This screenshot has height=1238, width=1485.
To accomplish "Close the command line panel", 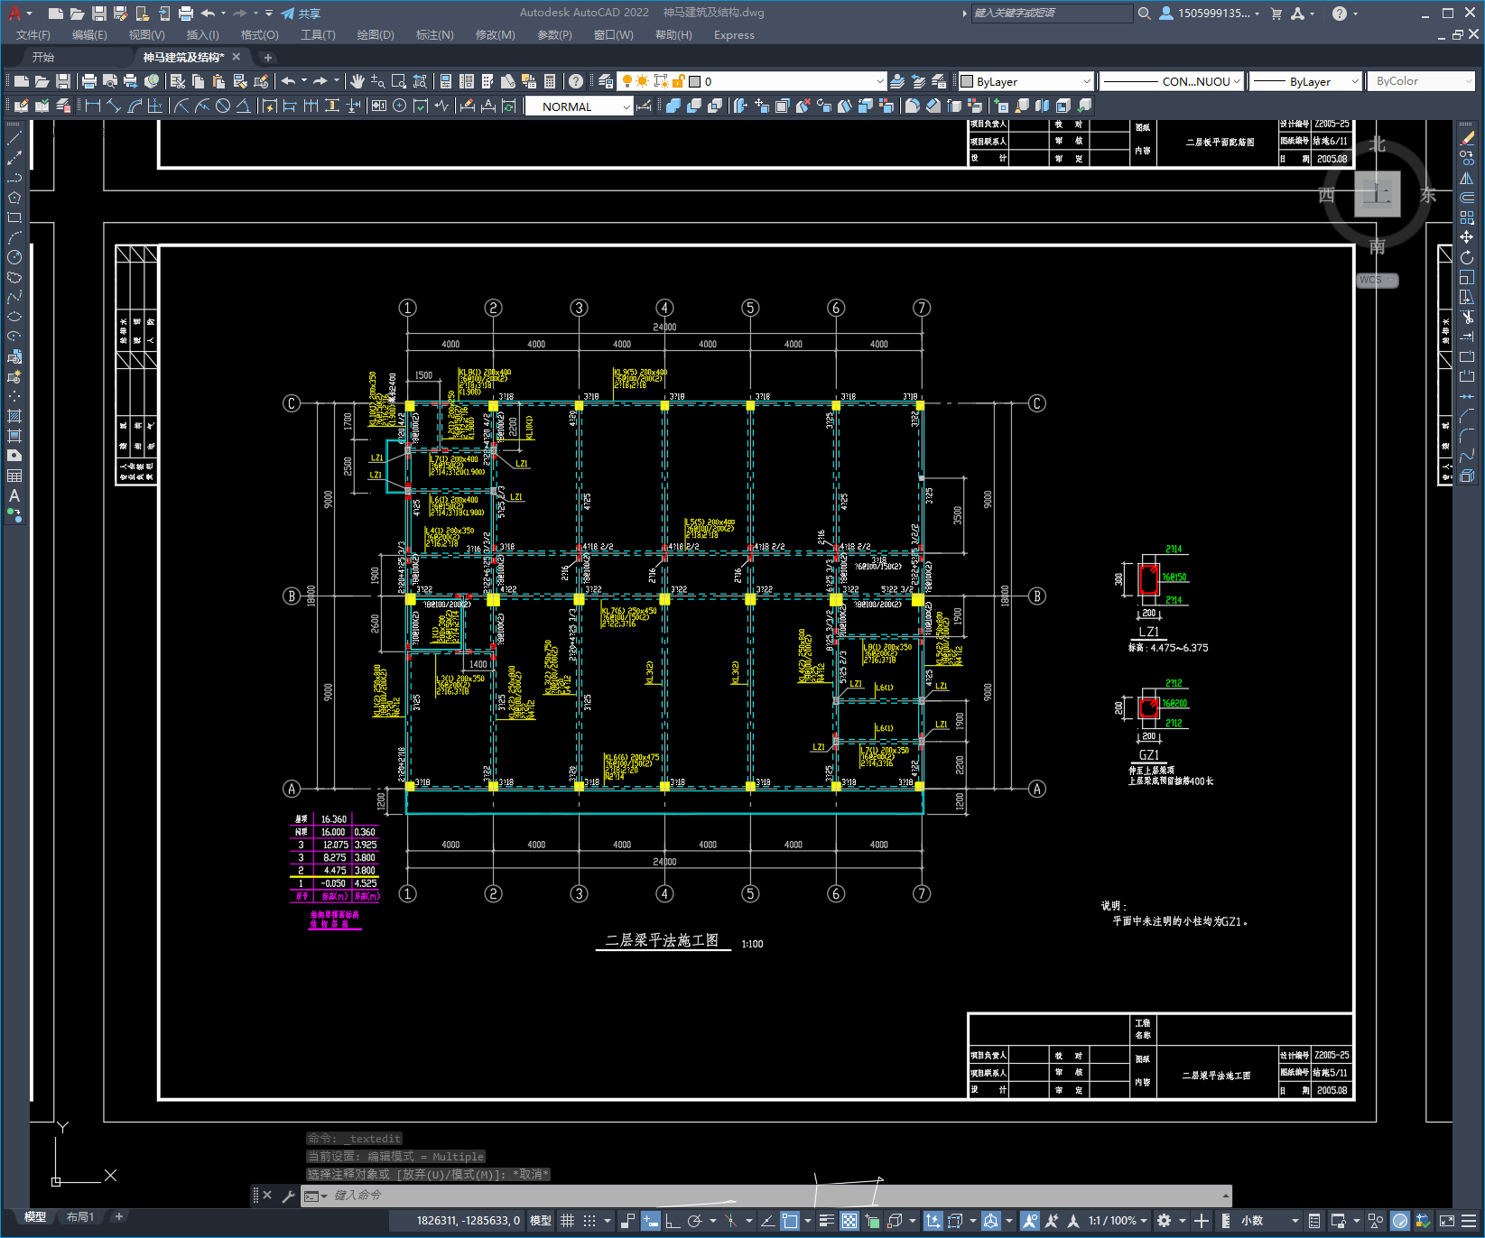I will point(267,1196).
